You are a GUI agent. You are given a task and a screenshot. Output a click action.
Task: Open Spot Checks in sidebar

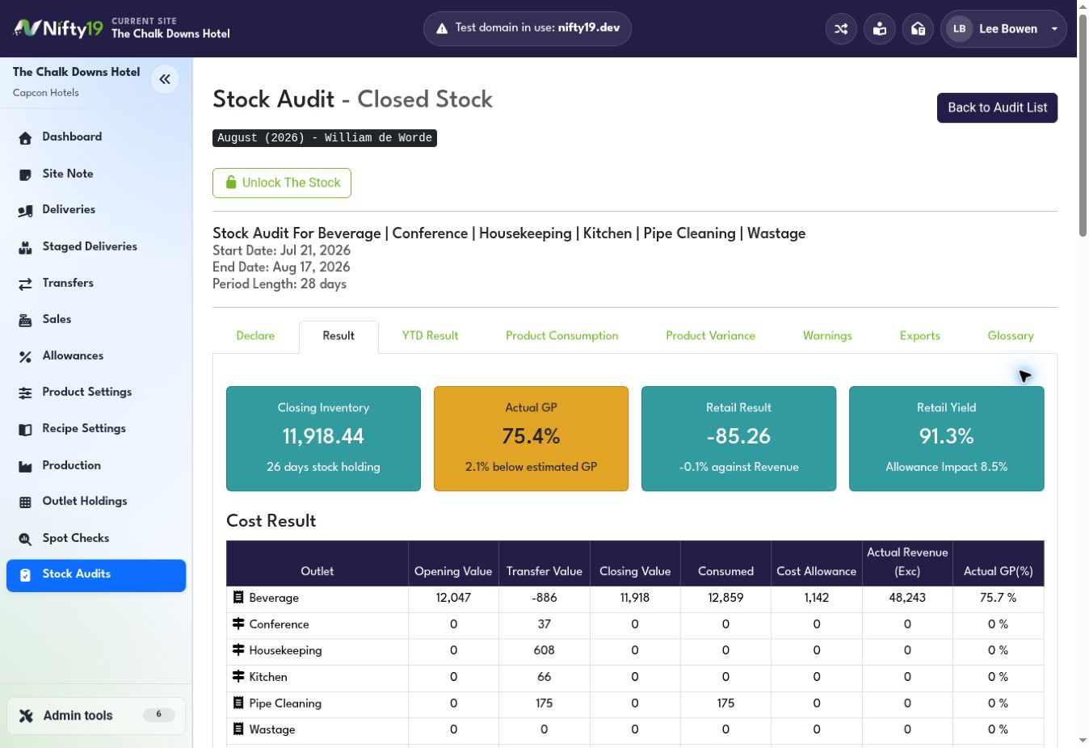96,539
